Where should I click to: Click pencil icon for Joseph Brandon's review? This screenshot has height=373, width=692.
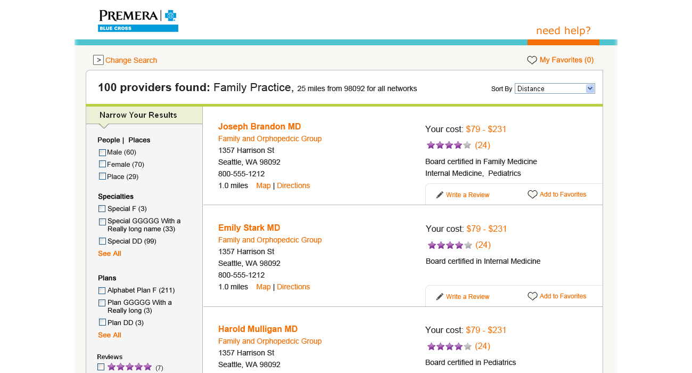[x=440, y=195]
